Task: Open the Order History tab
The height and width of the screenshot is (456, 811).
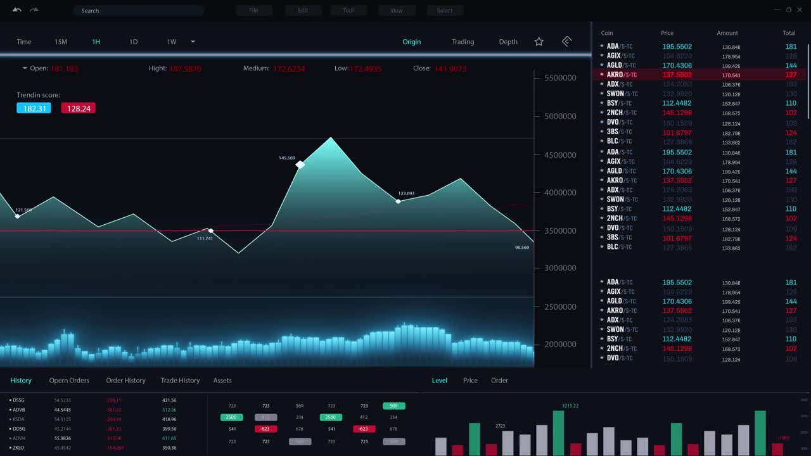Action: [125, 381]
